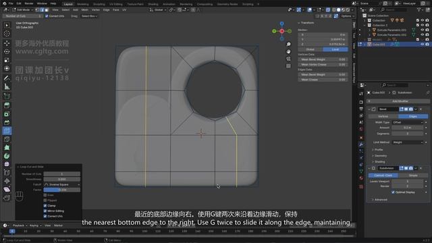The height and width of the screenshot is (243, 432).
Task: Select the Poly Build tool
Action: click(x=7, y=147)
